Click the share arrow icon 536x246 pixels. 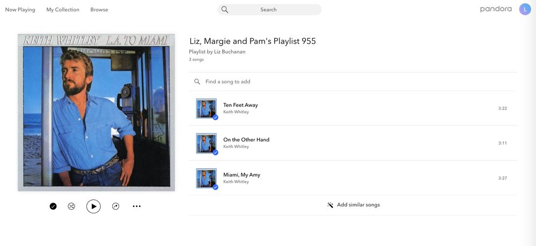[115, 206]
